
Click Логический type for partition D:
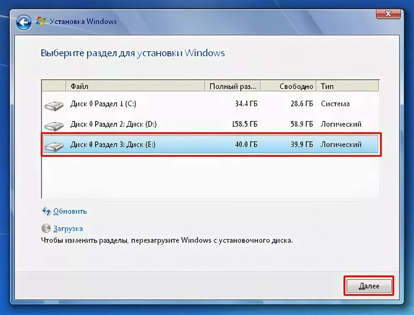tap(341, 124)
